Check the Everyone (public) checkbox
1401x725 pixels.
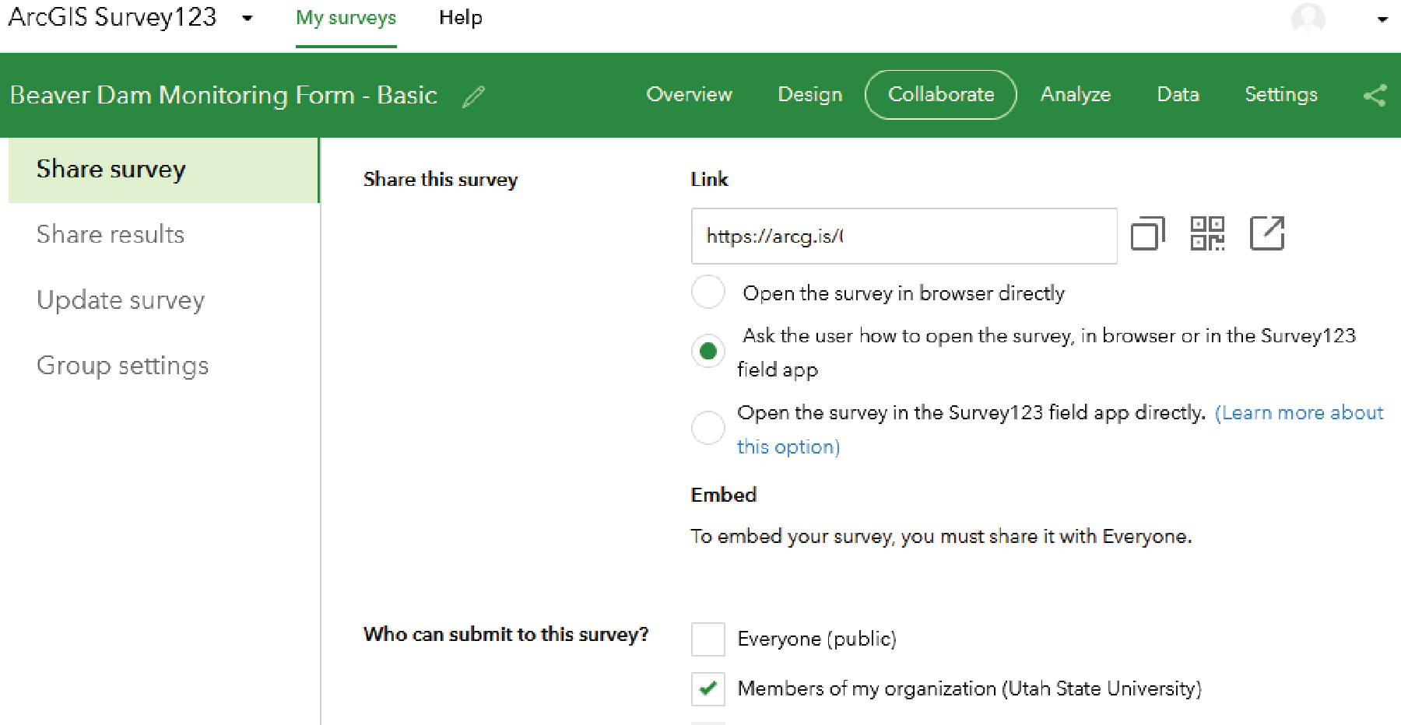click(x=708, y=639)
